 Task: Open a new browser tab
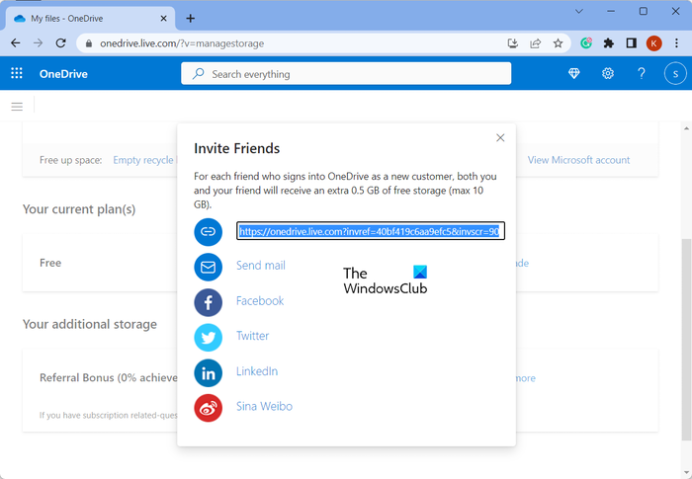pyautogui.click(x=190, y=18)
